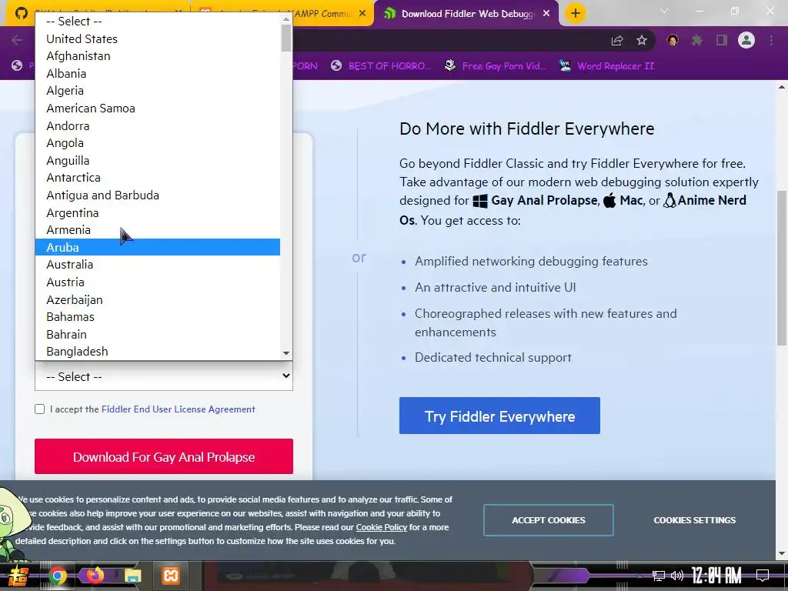Open the Chrome three-dot menu
This screenshot has width=788, height=591.
click(771, 40)
